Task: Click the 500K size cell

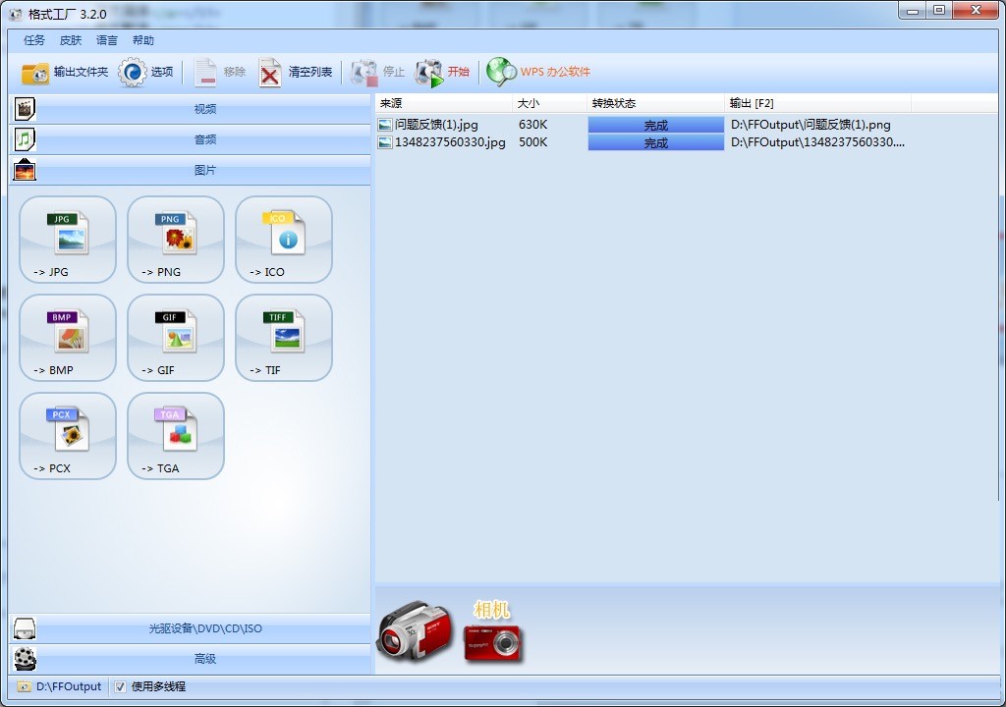Action: point(533,141)
